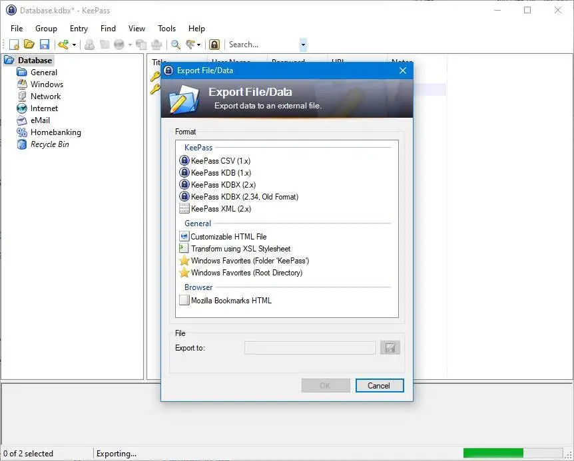Open the Help menu

point(196,29)
